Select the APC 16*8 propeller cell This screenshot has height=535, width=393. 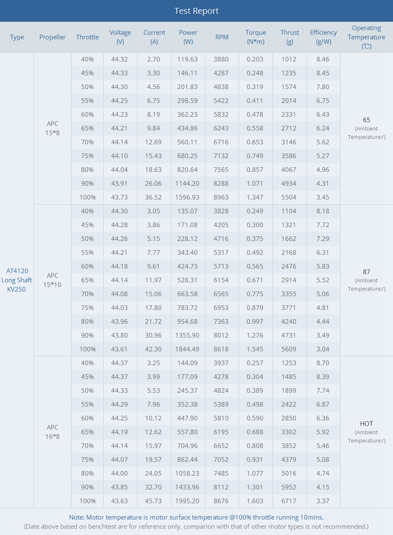53,432
